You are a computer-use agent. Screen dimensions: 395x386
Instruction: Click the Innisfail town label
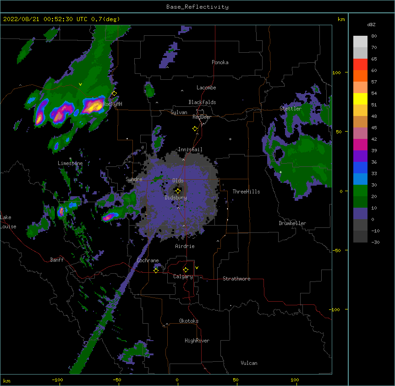click(190, 149)
